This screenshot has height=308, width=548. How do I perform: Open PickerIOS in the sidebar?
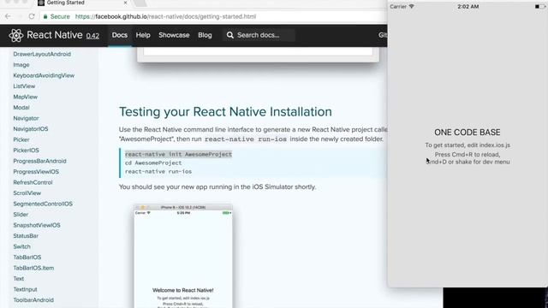pos(26,151)
